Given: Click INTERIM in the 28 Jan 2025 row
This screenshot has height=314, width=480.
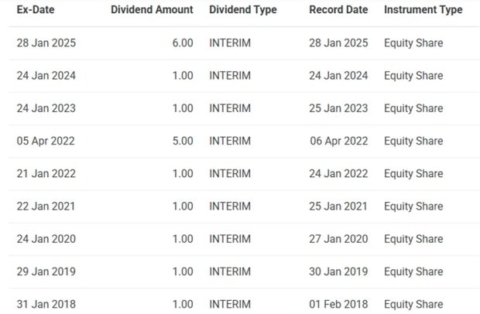Looking at the screenshot, I should [230, 43].
